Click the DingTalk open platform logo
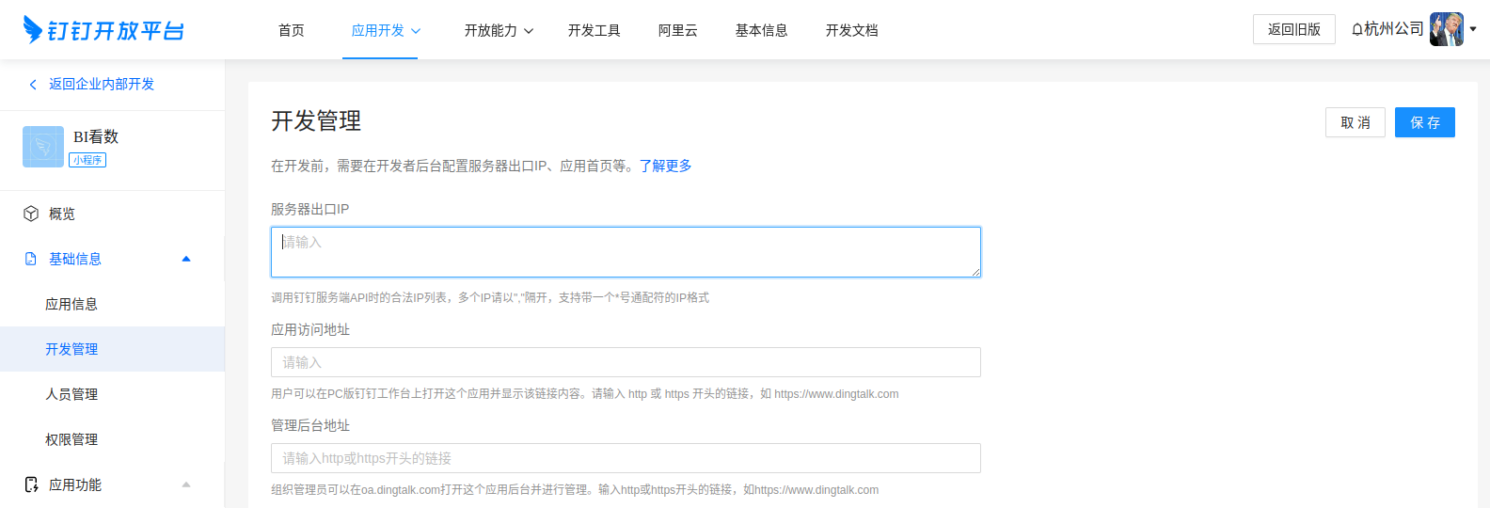The image size is (1490, 508). (103, 30)
